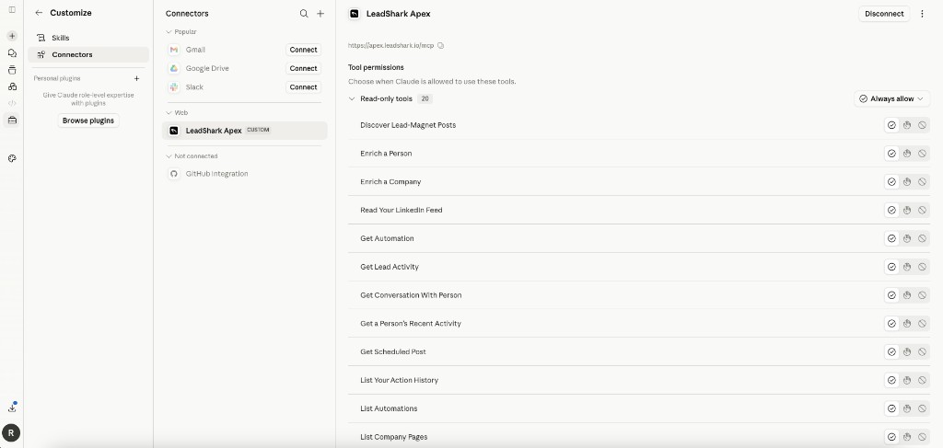Always allow Get Automation
This screenshot has width=943, height=448.
(891, 238)
